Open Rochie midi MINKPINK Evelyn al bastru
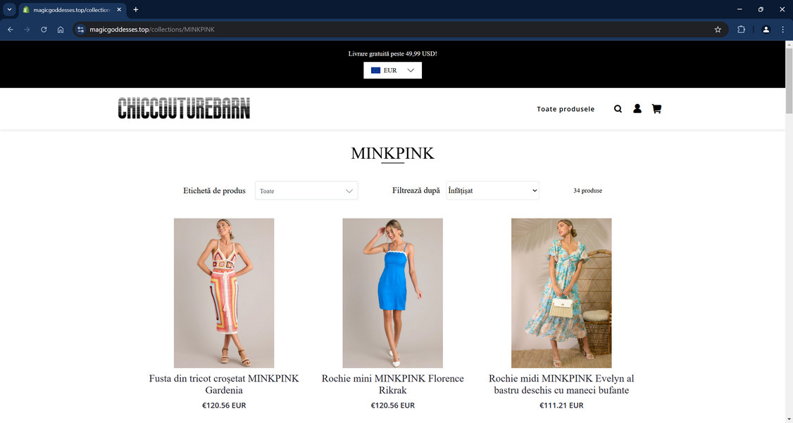 561,384
